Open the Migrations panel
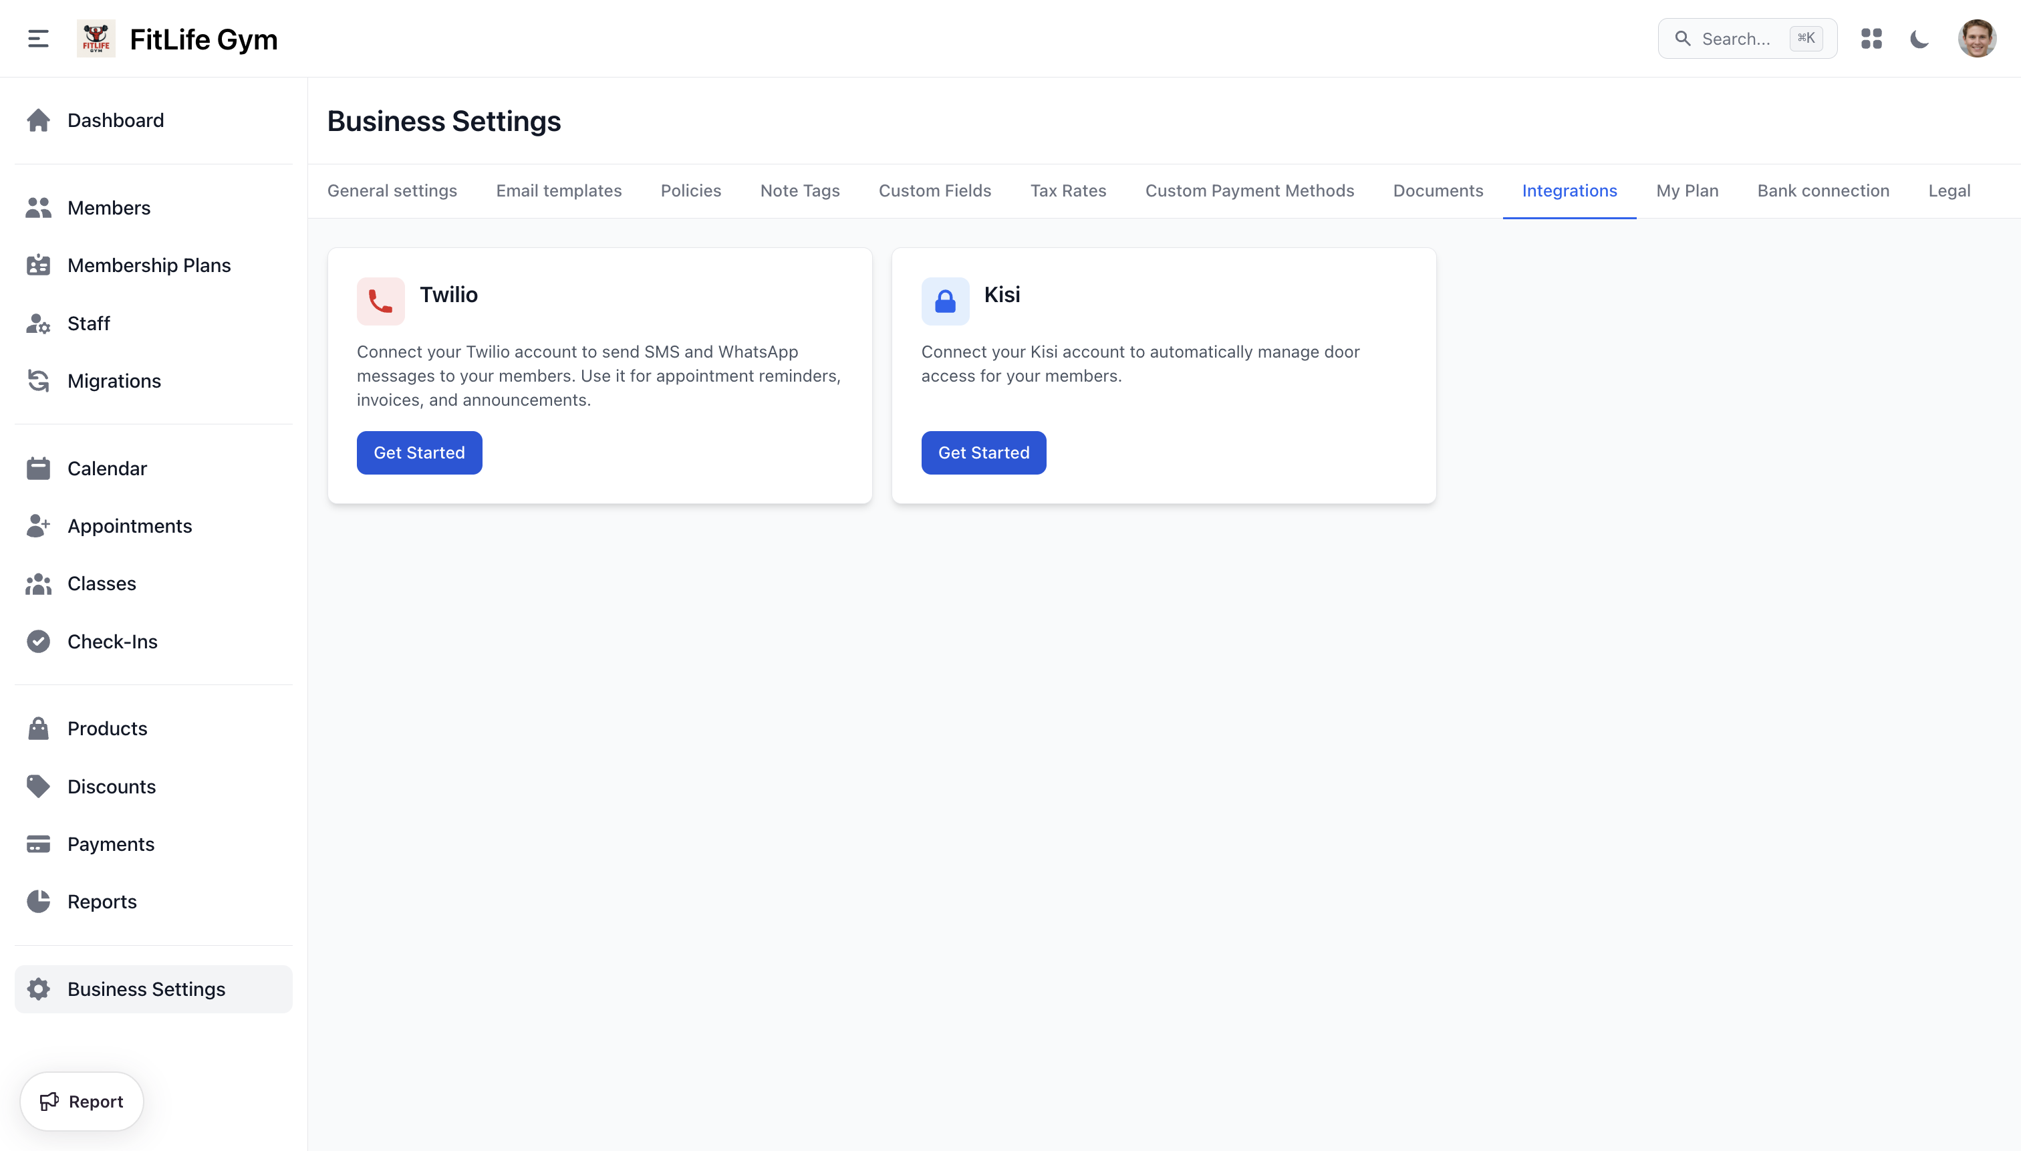The width and height of the screenshot is (2021, 1151). click(114, 380)
